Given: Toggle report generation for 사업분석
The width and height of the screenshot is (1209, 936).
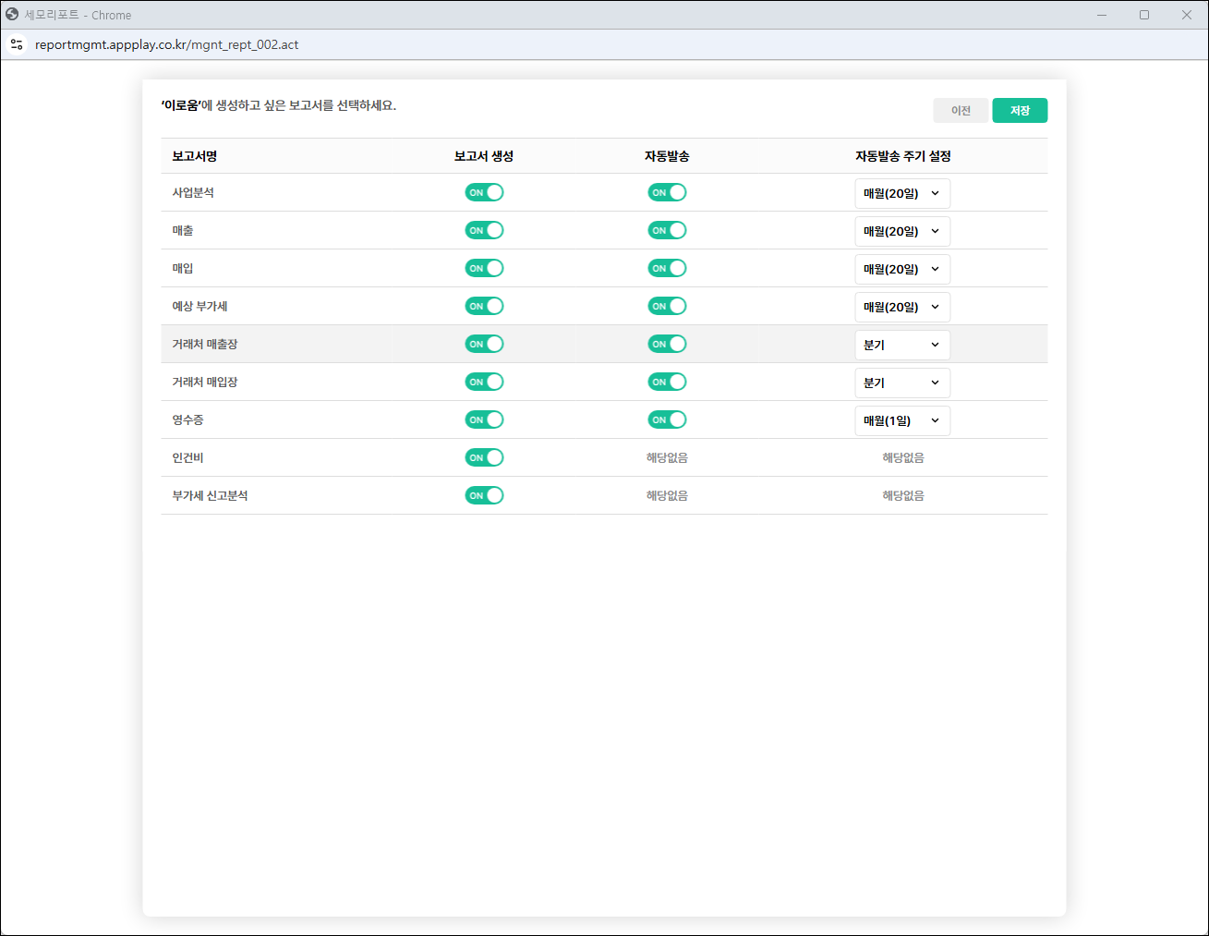Looking at the screenshot, I should click(484, 192).
